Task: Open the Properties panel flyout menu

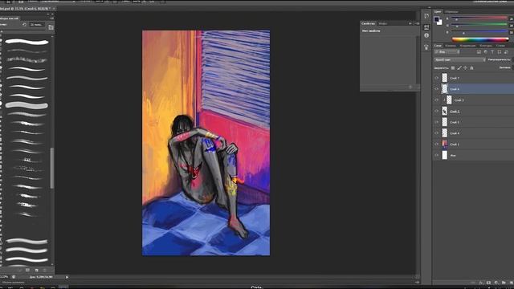Action: coord(417,23)
